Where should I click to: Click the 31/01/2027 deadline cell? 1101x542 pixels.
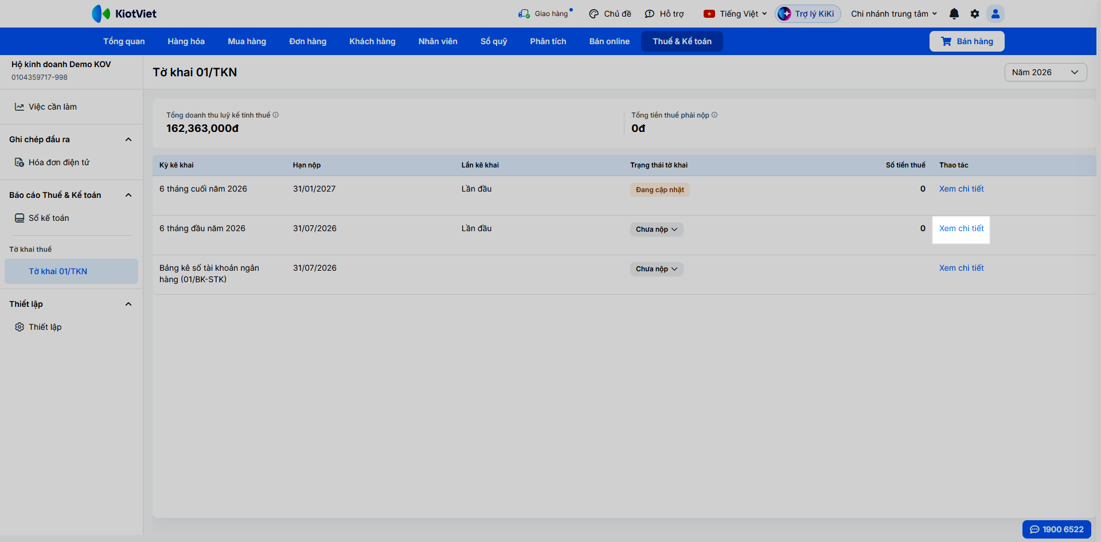(314, 189)
